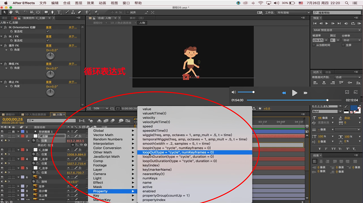Adjust the video overlay volume slider
Screen dimensions: 363x203
click(x=246, y=92)
